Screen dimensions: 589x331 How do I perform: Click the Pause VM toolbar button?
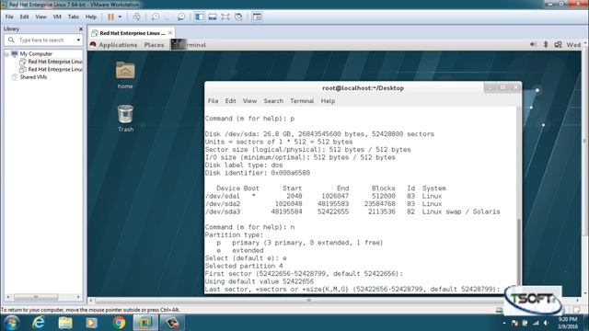tap(110, 17)
